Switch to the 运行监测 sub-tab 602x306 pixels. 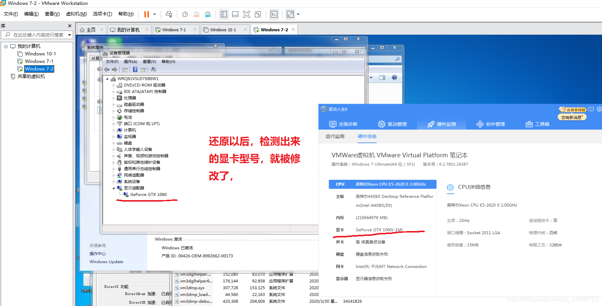click(335, 136)
